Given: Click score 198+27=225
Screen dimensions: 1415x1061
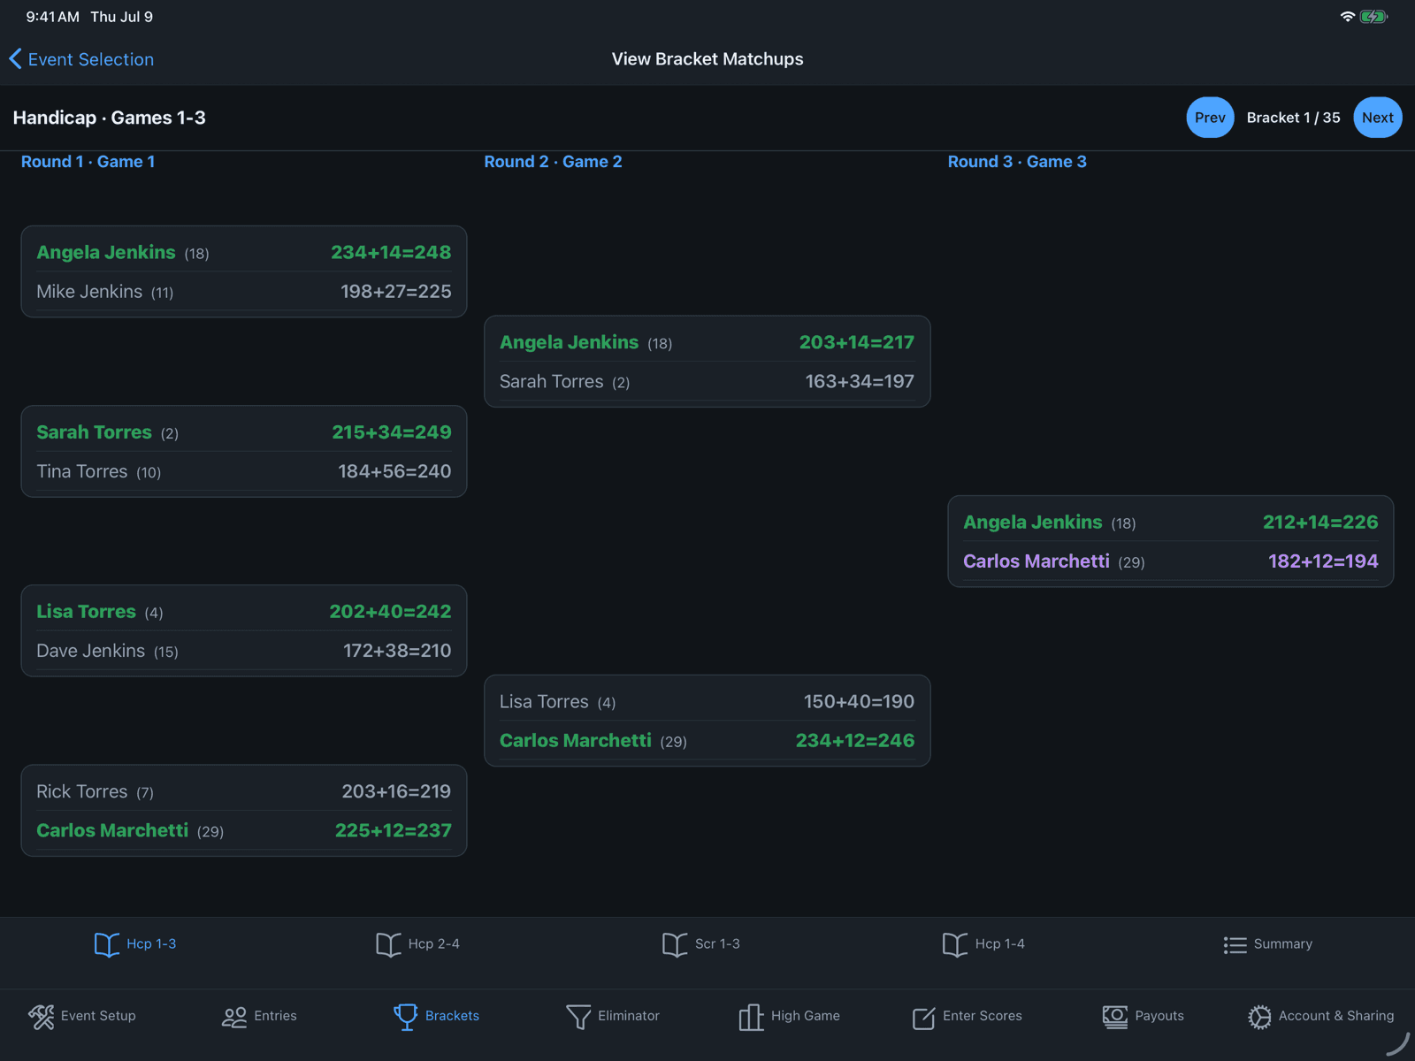Looking at the screenshot, I should [395, 292].
